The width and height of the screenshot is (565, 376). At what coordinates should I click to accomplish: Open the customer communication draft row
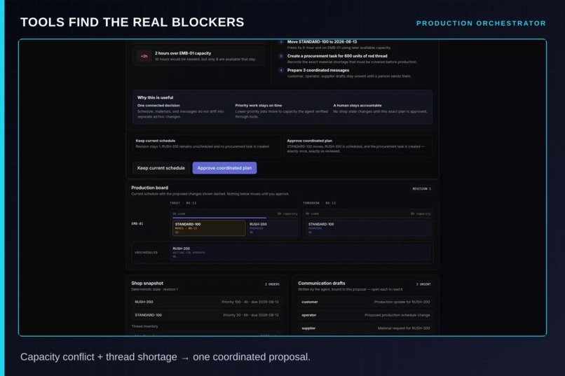point(365,302)
